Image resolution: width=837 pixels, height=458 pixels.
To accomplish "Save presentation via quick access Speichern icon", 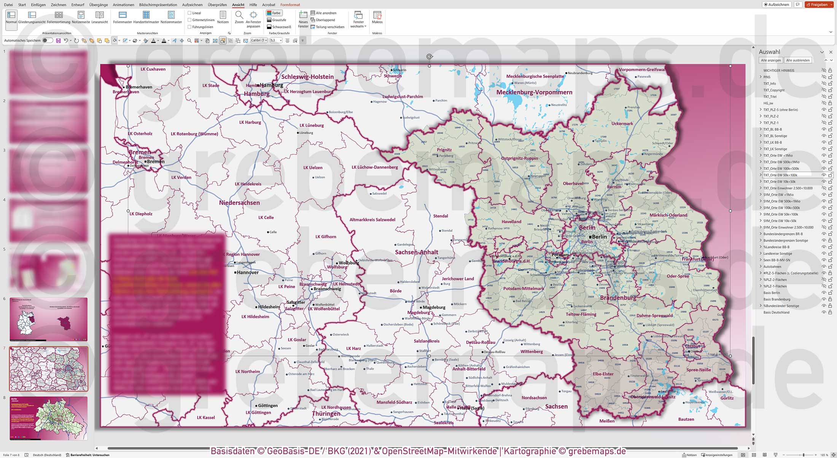I will pos(58,40).
